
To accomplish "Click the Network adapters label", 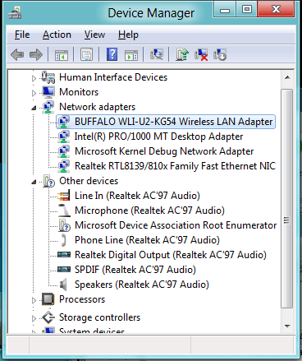I will tap(97, 107).
